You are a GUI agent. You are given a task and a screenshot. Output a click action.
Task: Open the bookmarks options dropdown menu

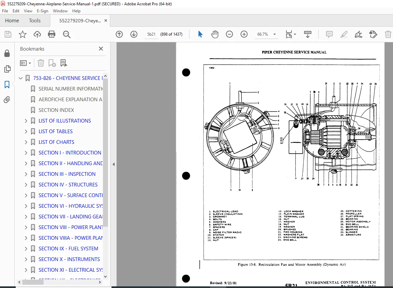point(25,63)
